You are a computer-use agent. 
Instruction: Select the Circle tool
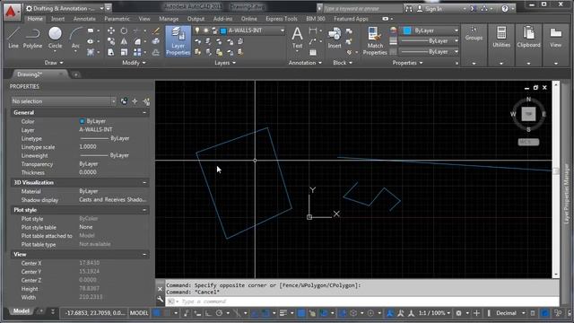pos(55,38)
